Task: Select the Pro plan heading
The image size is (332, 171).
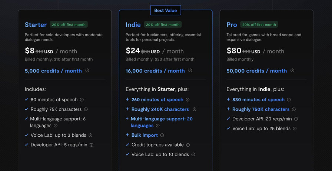Action: pyautogui.click(x=232, y=25)
